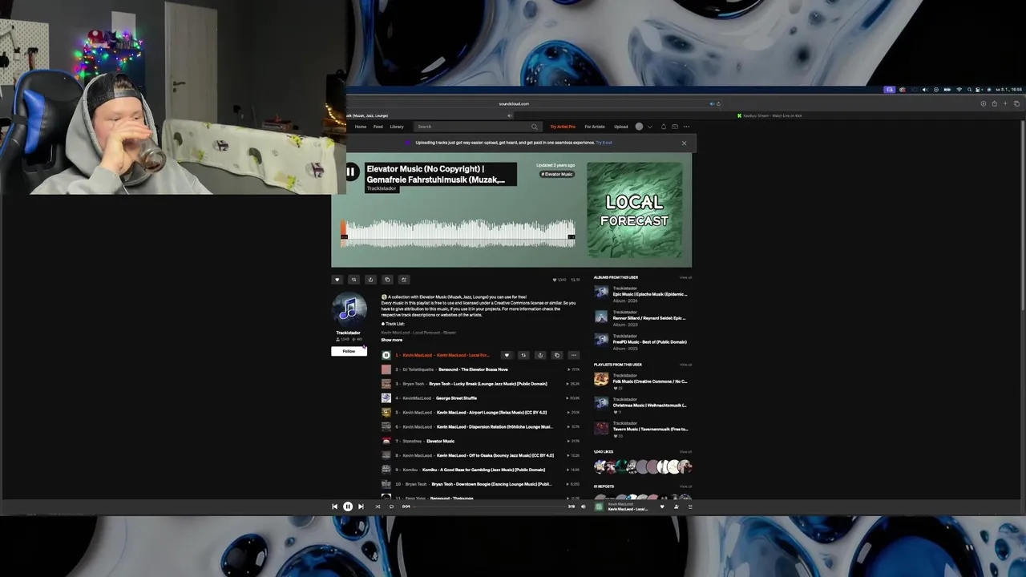The image size is (1026, 577).
Task: Share the playlist using the share icon
Action: coord(370,280)
